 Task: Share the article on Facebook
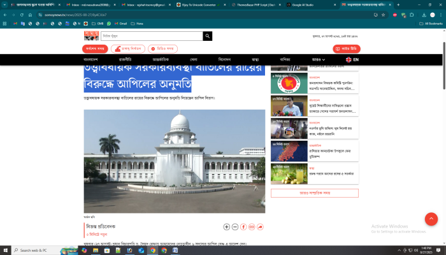coord(243,227)
